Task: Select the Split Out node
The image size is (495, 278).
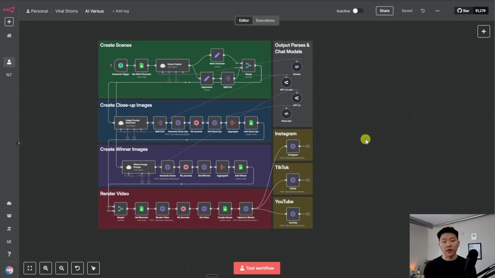Action: 228,78
